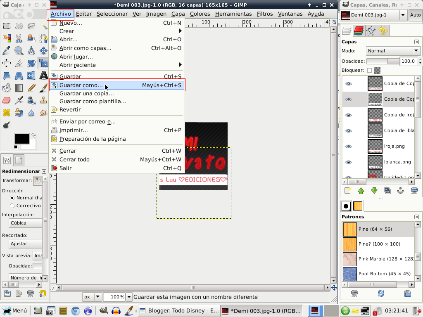The image size is (423, 317).
Task: Choose Imprimir... from the menu
Action: coord(117,130)
